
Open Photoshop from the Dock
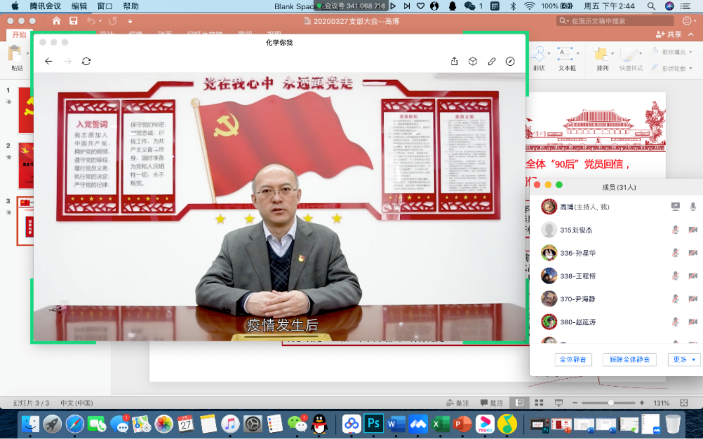(374, 424)
